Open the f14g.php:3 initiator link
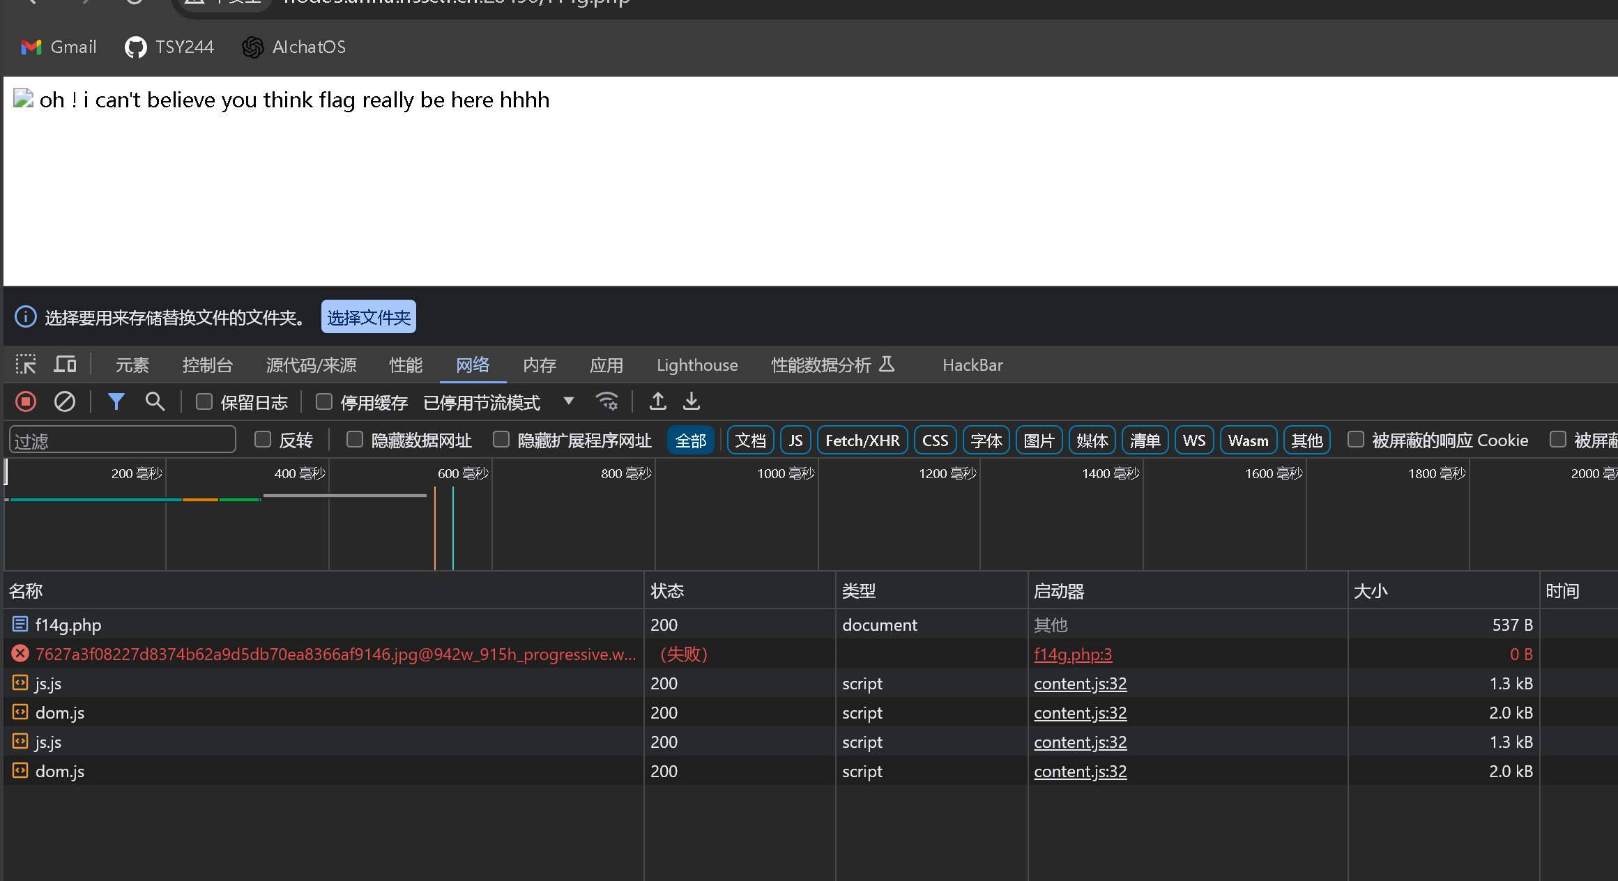The width and height of the screenshot is (1618, 881). (x=1072, y=654)
